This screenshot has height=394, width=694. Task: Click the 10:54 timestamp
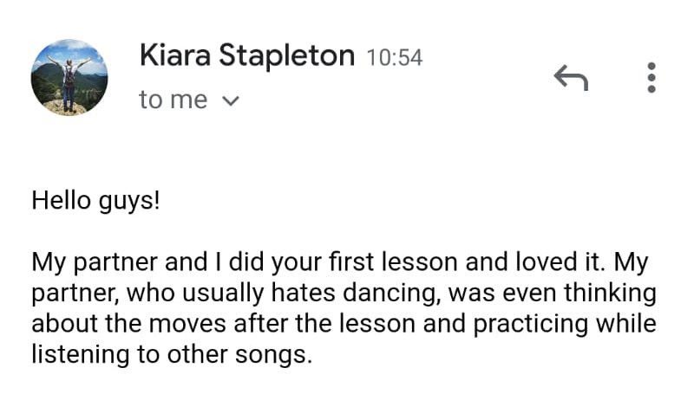click(x=395, y=58)
